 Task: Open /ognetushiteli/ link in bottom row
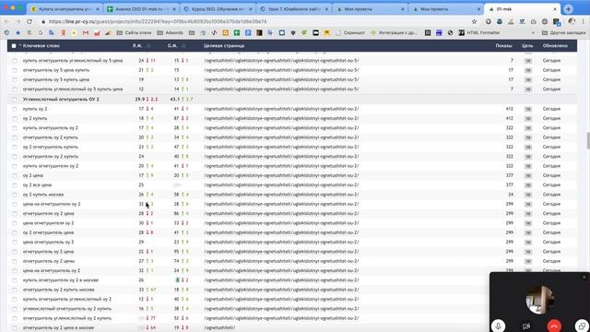219,328
